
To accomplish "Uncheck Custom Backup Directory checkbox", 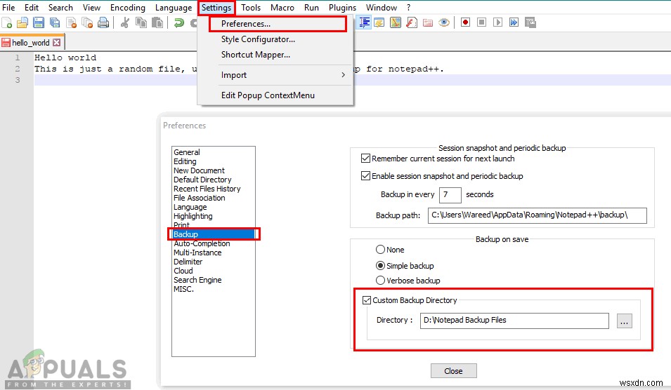I will (367, 300).
